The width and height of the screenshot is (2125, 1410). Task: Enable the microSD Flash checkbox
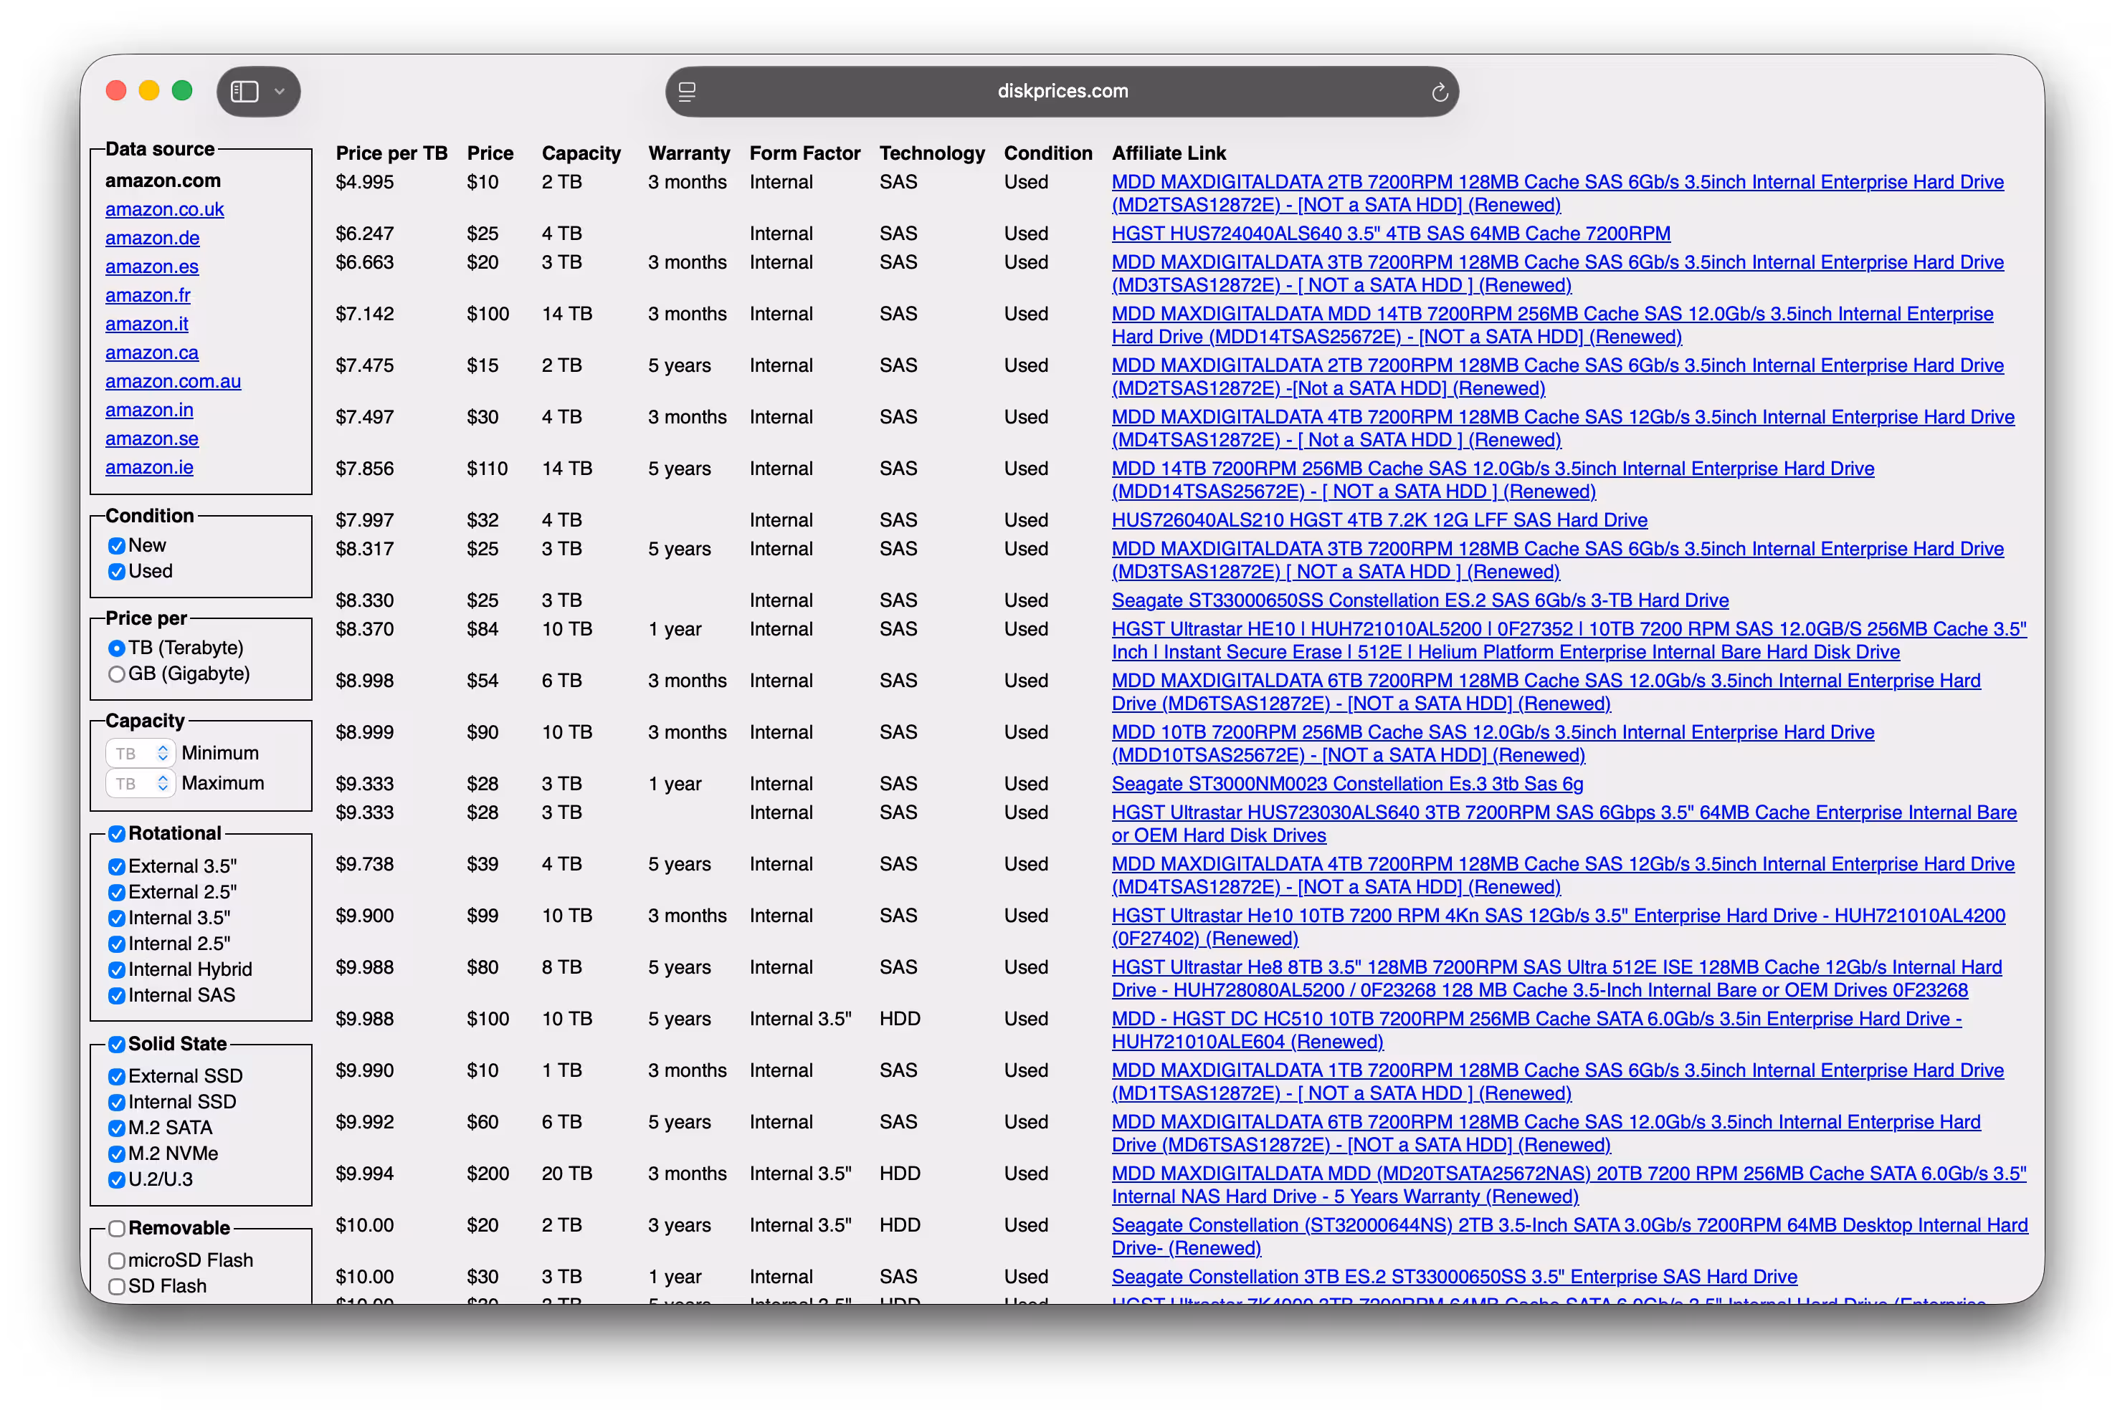(116, 1261)
